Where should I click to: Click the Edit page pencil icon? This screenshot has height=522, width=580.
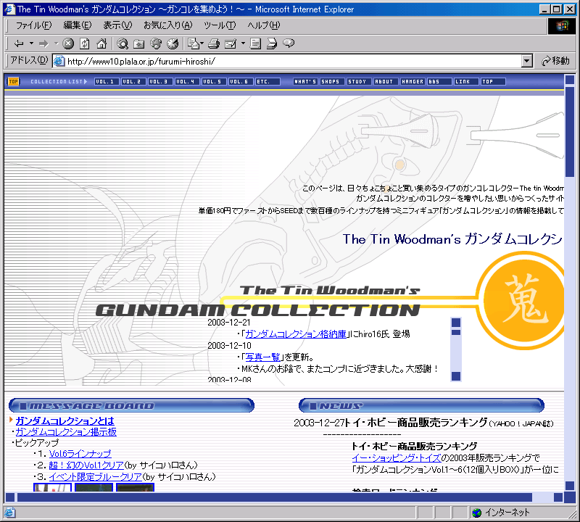pos(231,43)
